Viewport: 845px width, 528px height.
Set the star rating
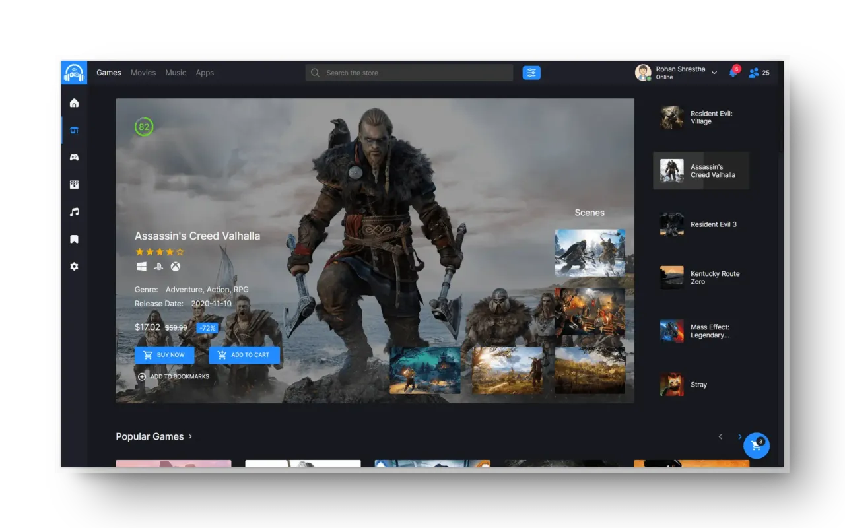click(160, 251)
